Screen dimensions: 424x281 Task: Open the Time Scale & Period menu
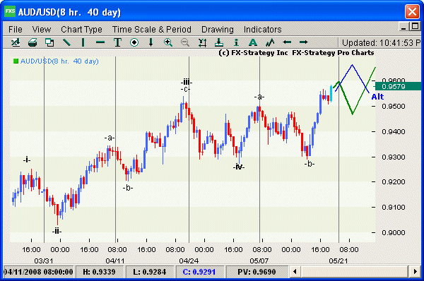[x=152, y=29]
